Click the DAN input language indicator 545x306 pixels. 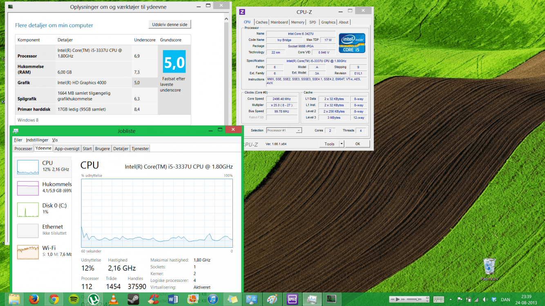pos(505,299)
